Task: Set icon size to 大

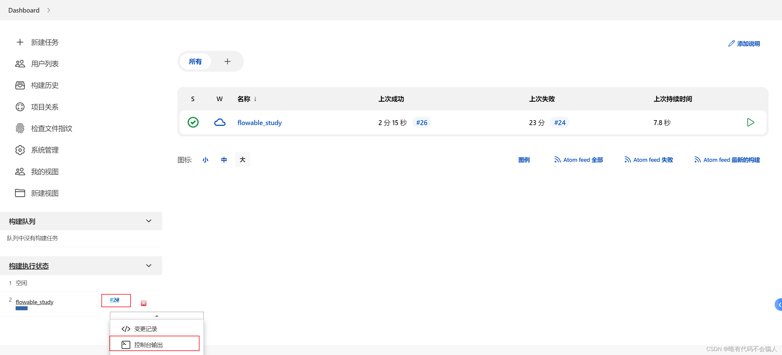Action: click(242, 160)
